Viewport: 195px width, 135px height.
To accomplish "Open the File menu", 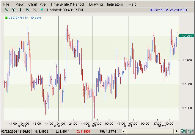I will point(6,4).
